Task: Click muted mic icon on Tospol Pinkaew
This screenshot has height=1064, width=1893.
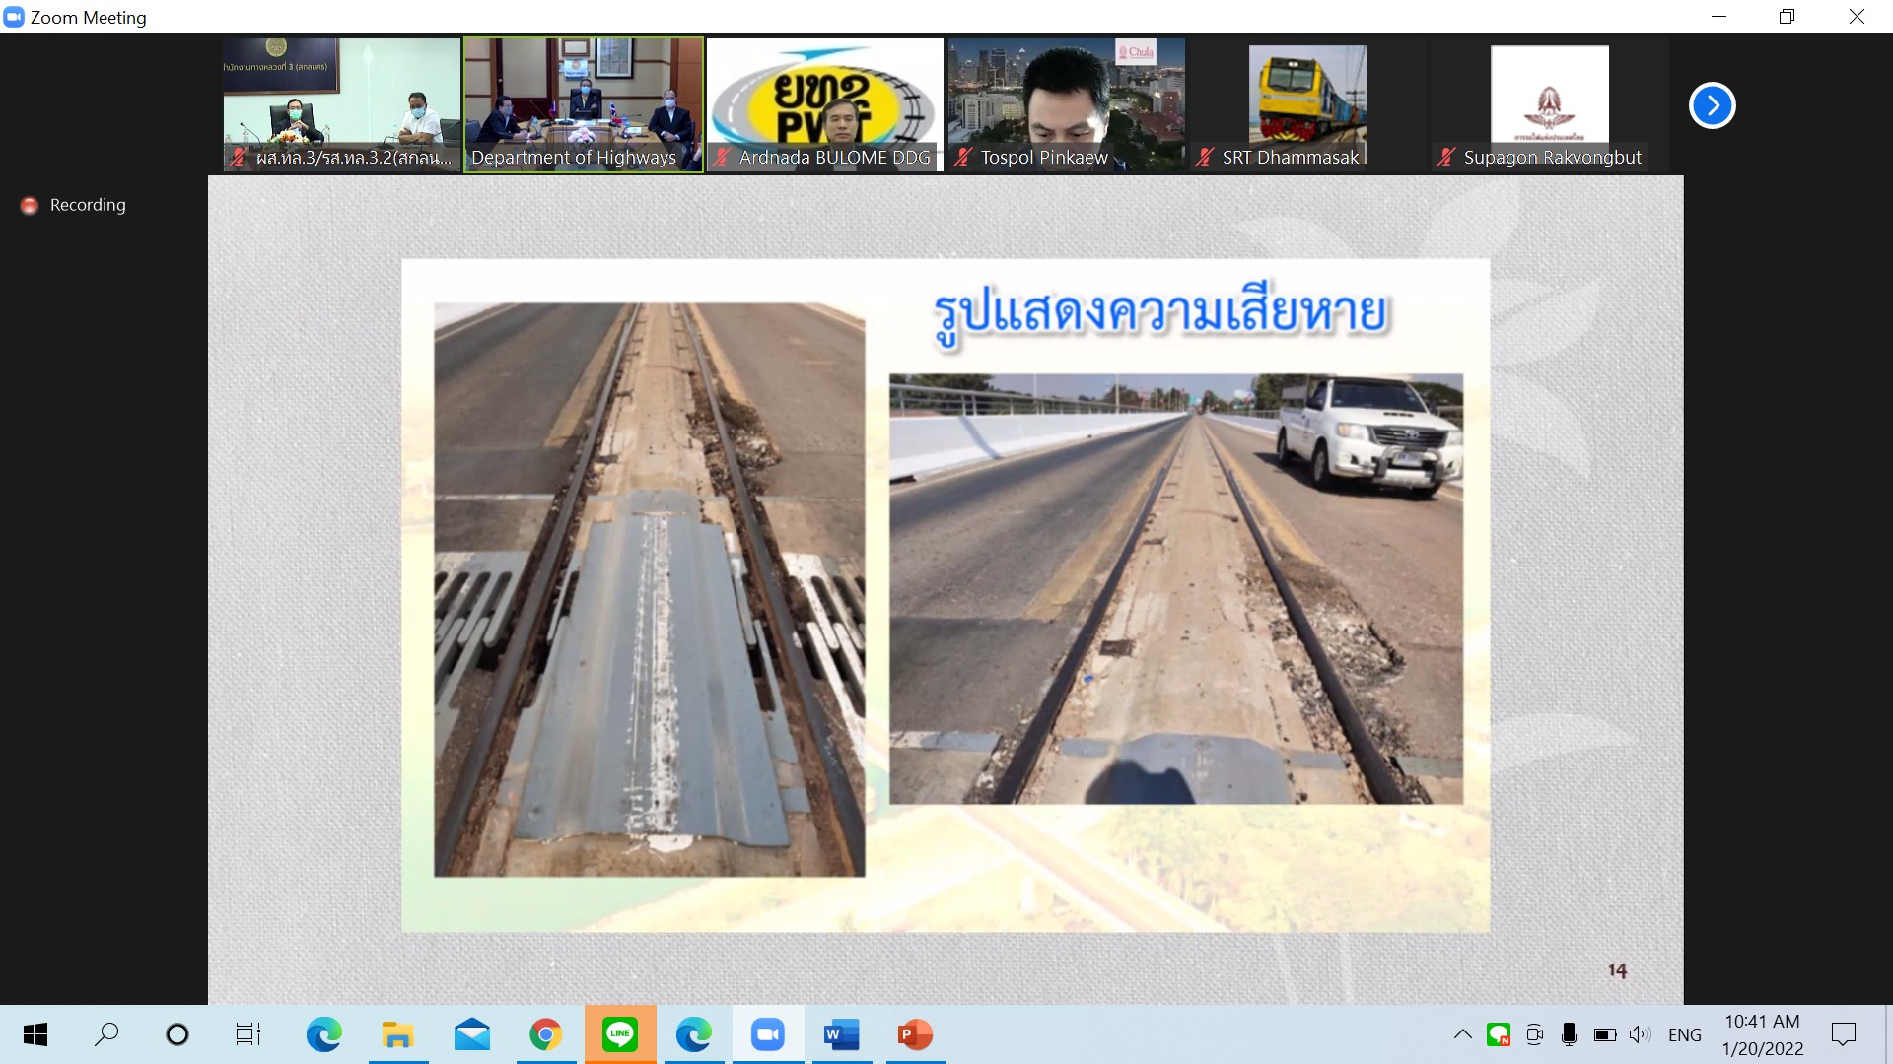Action: [x=963, y=157]
